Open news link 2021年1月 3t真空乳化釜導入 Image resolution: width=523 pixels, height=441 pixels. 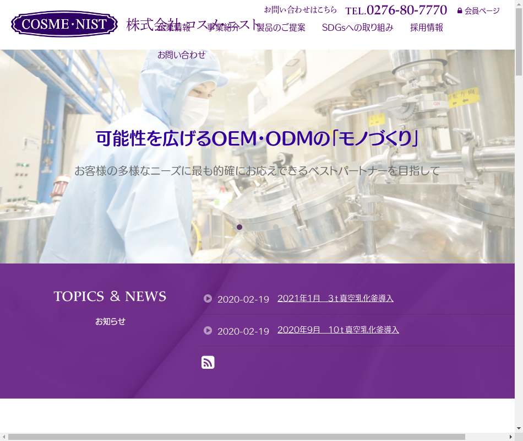335,298
